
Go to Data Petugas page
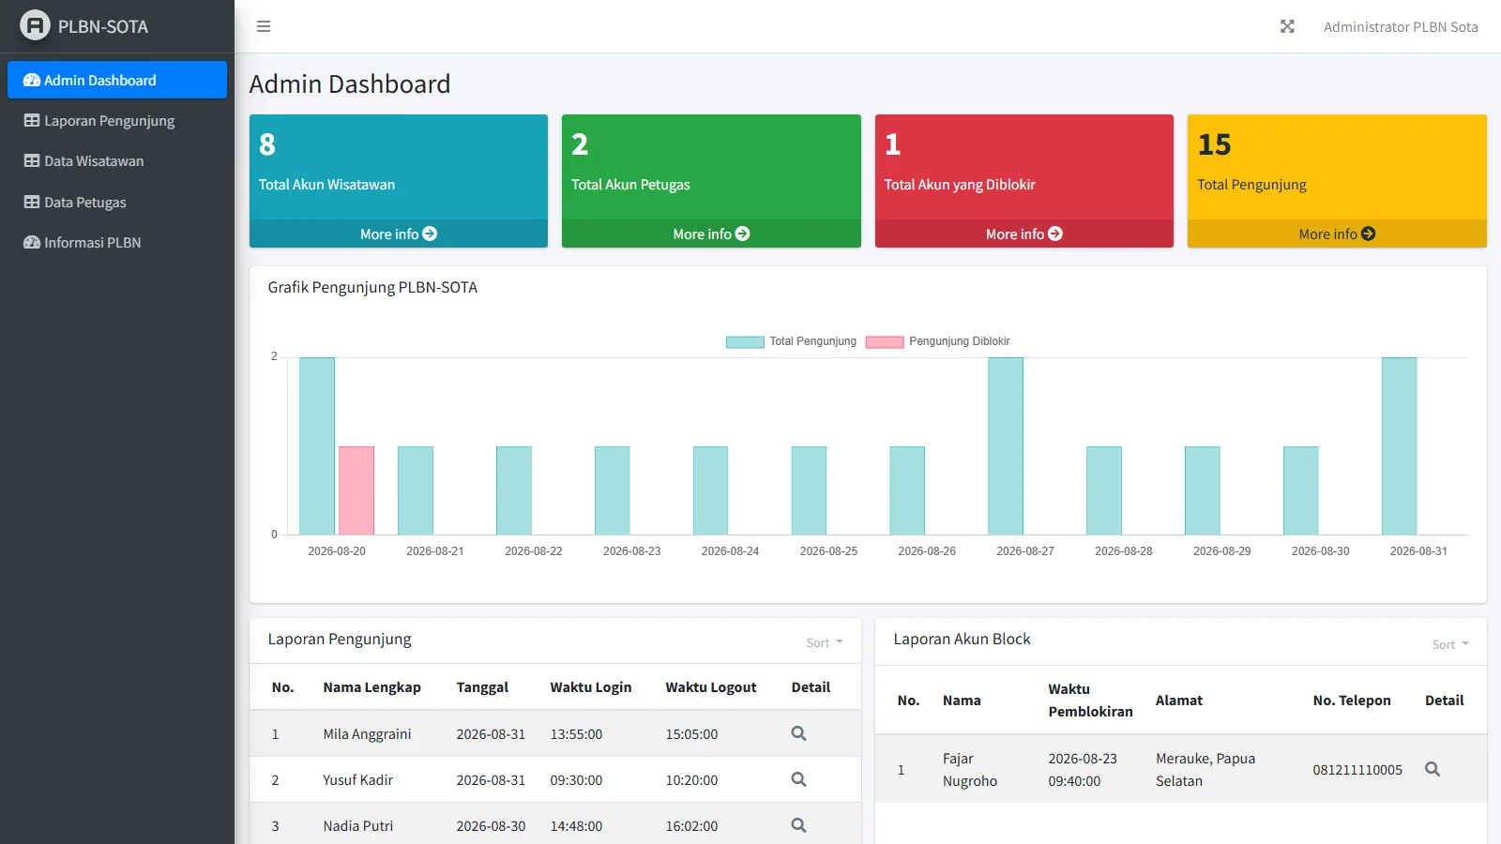(117, 202)
